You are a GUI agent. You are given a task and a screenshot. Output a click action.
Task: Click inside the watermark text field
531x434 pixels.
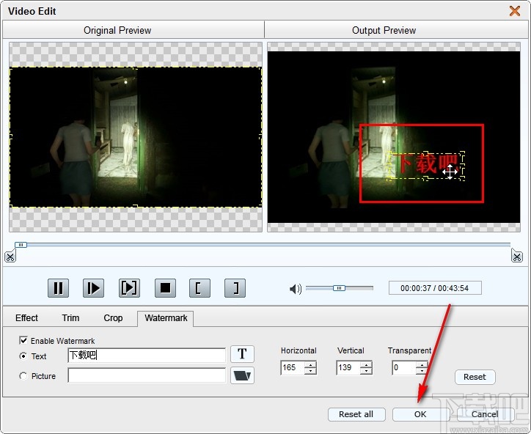pyautogui.click(x=147, y=355)
